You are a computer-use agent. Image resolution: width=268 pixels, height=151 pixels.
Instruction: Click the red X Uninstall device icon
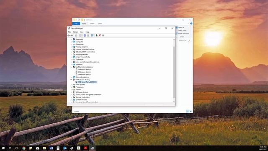100,35
